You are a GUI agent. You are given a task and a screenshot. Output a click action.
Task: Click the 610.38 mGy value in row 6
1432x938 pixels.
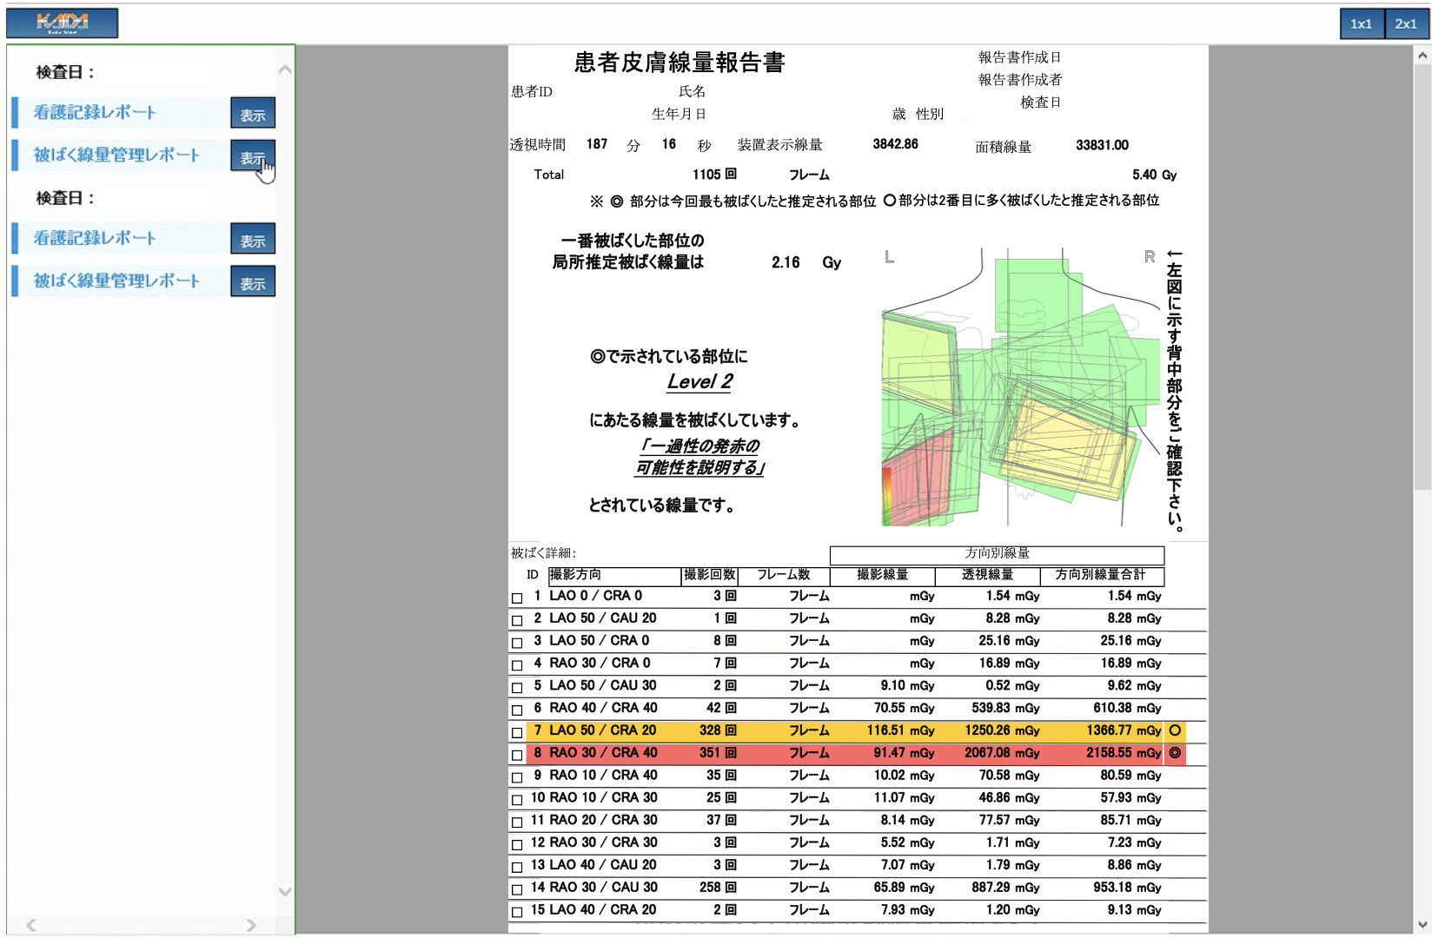[x=1127, y=708]
